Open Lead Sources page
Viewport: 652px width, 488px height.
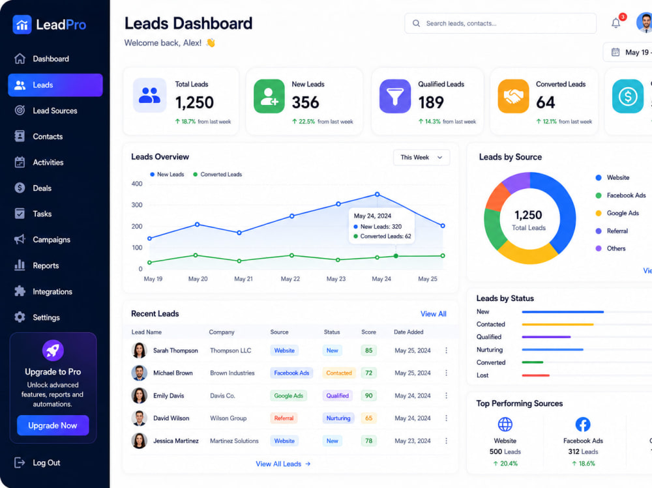click(55, 111)
